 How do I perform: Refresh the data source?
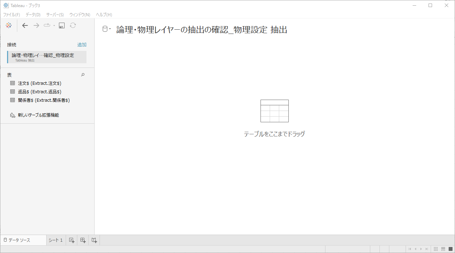(73, 25)
